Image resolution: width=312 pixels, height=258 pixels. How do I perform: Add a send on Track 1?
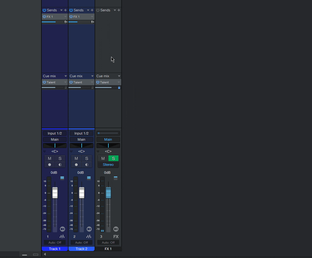(65, 10)
